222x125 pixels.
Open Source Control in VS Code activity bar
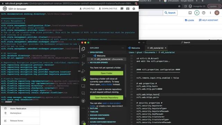pyautogui.click(x=83, y=64)
